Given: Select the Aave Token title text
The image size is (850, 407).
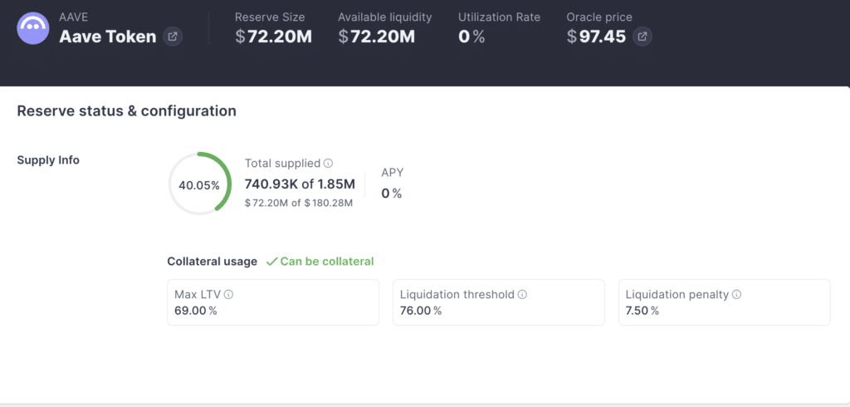Looking at the screenshot, I should (x=107, y=37).
